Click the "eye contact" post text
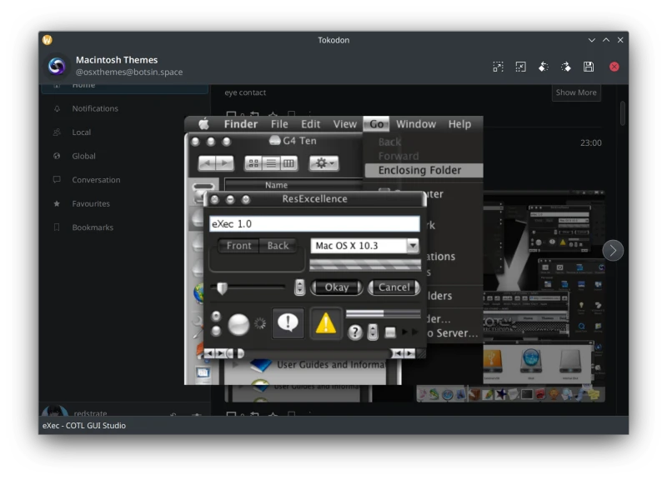The image size is (667, 480). click(245, 92)
